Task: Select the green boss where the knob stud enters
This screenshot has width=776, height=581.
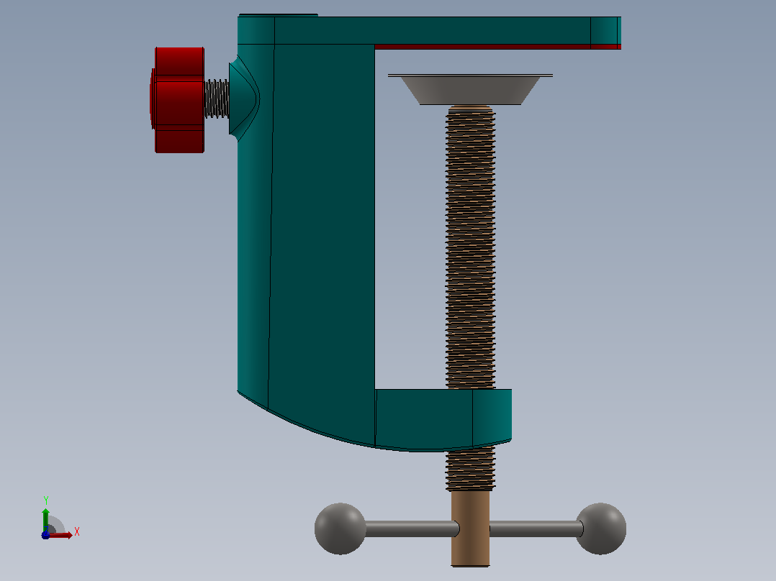Action: click(243, 99)
